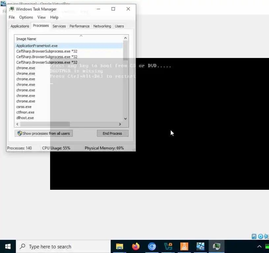
Task: Click the CPU Usage: 55% status text
Action: (x=56, y=148)
